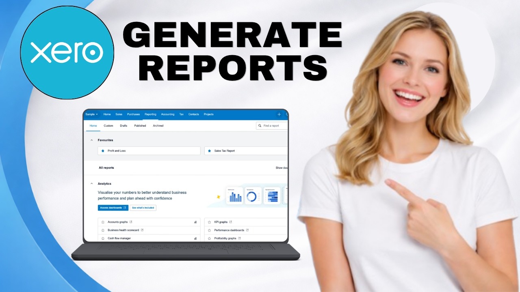
Task: Unfavourite the Profit and Loss star
Action: point(103,151)
